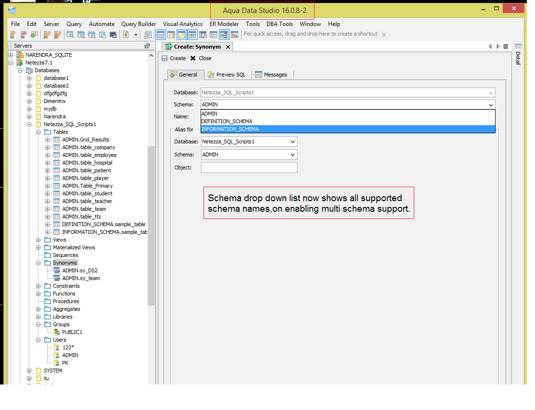This screenshot has height=410, width=535.
Task: Select the ADMIN.sy_DS2 synonym icon
Action: (57, 271)
